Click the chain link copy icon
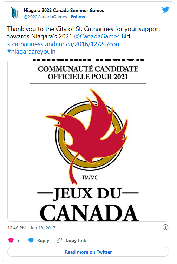Screen dimensions: 177x264 coord(59,240)
